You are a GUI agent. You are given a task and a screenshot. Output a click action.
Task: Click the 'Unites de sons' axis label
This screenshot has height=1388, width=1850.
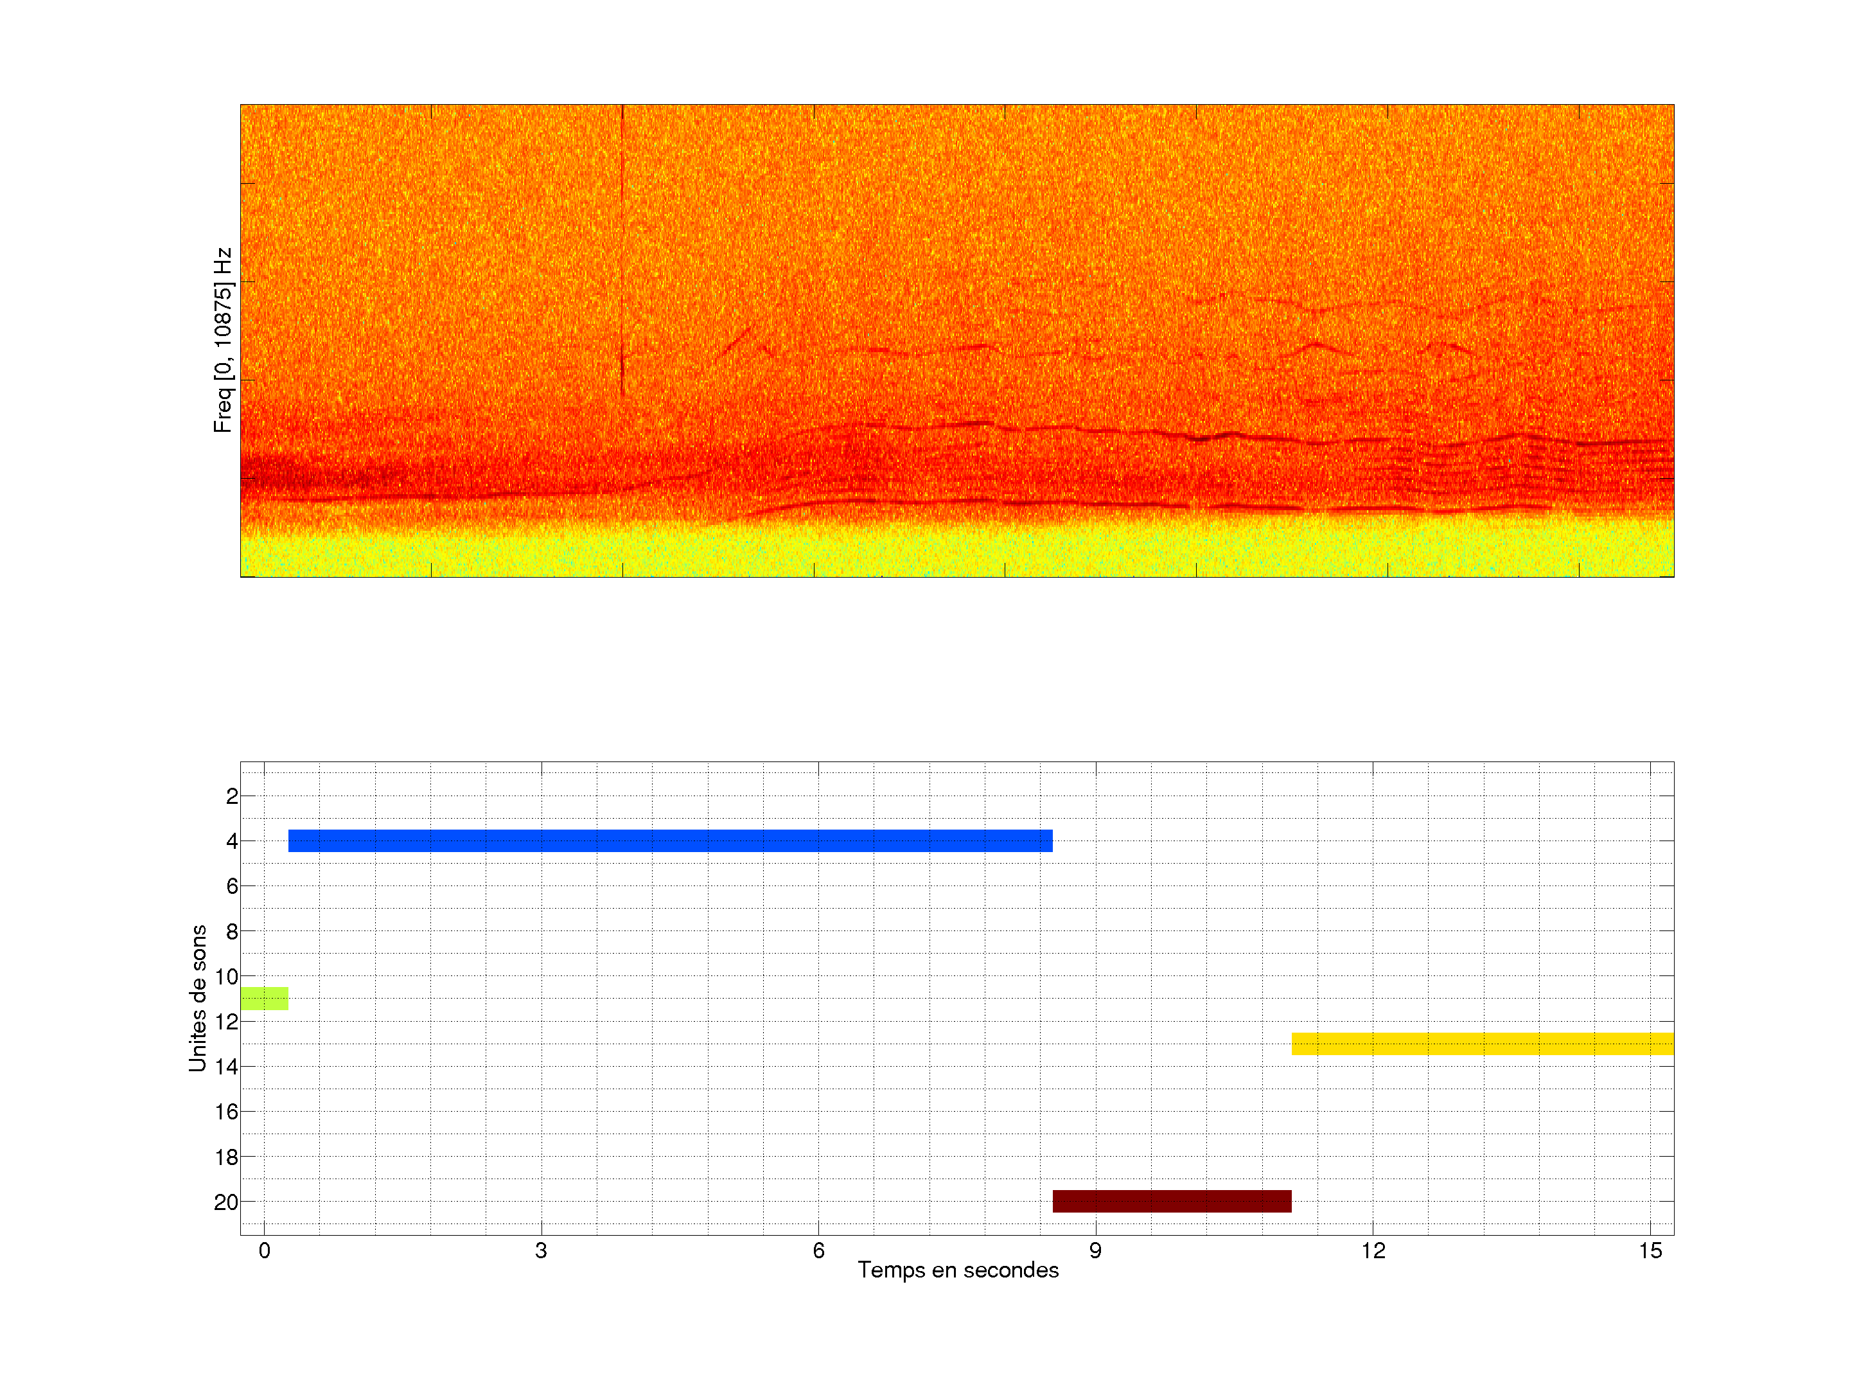click(198, 998)
